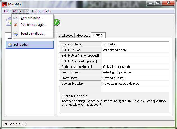Open the Tools menu
Viewport: 177px width, 129px height.
35,11
